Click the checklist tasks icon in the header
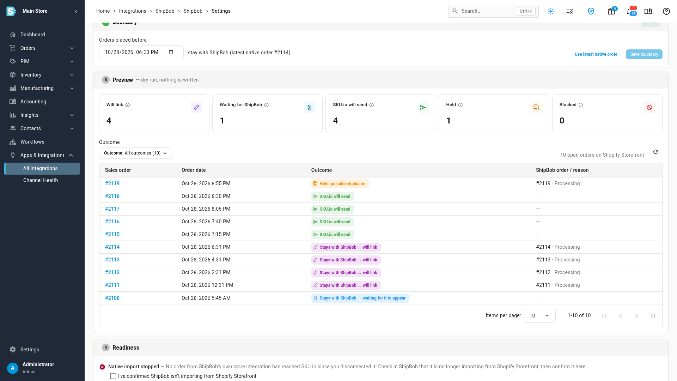 click(570, 11)
